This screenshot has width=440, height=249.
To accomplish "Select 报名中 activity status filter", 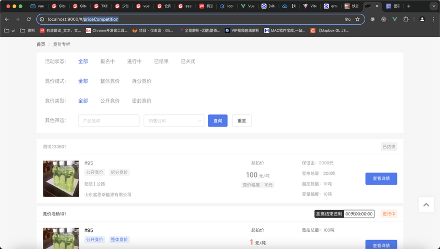I will tap(107, 62).
